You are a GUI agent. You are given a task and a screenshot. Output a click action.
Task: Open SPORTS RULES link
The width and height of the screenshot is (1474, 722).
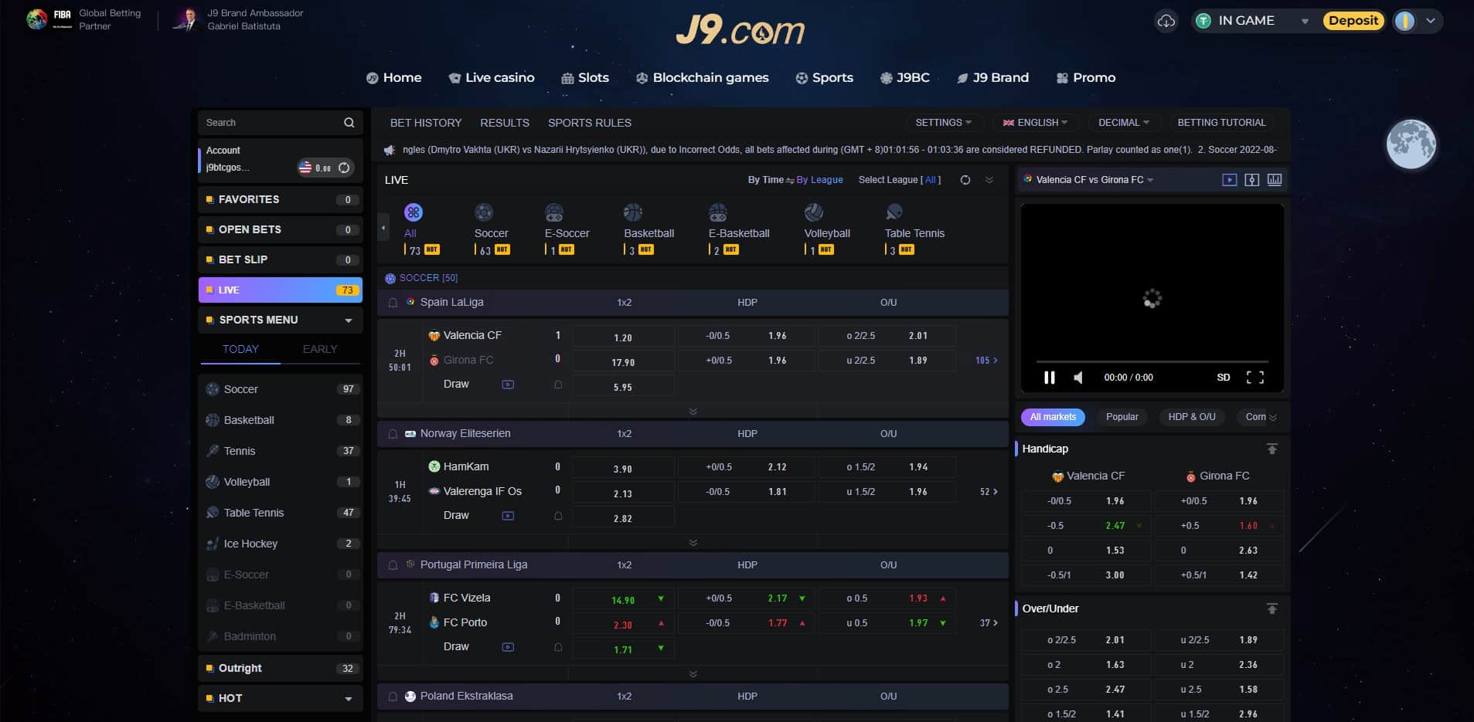pyautogui.click(x=590, y=123)
